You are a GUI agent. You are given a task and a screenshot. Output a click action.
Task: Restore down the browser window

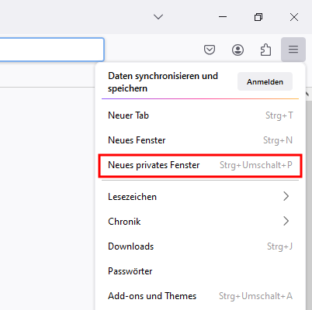pyautogui.click(x=258, y=17)
